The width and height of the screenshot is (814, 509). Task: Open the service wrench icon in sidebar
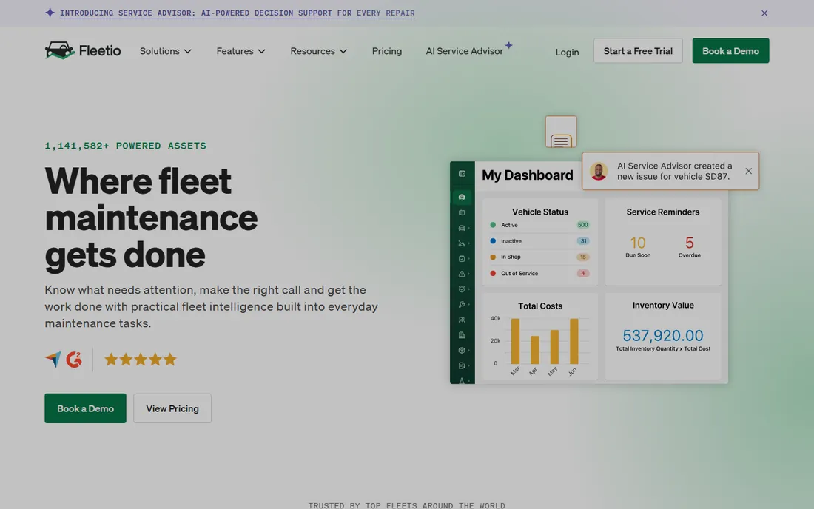pos(462,305)
